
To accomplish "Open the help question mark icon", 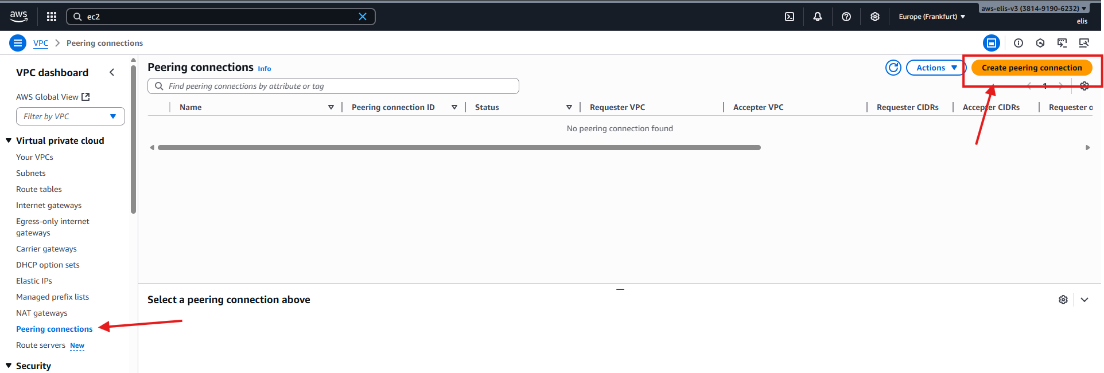I will [x=846, y=17].
